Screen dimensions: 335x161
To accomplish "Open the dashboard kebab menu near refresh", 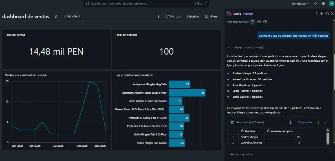I will (158, 16).
